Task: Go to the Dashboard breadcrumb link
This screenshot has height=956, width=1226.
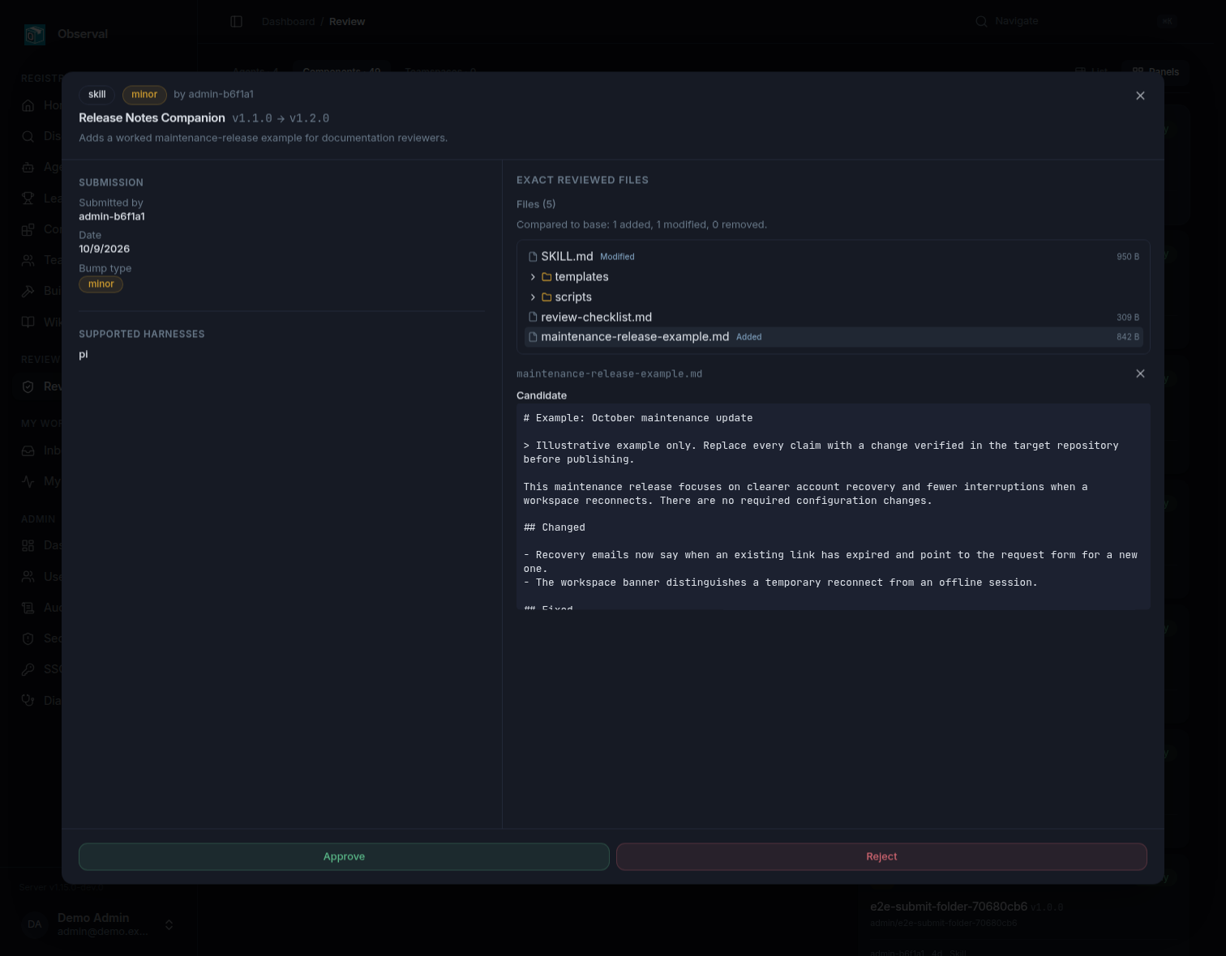Action: pyautogui.click(x=288, y=22)
